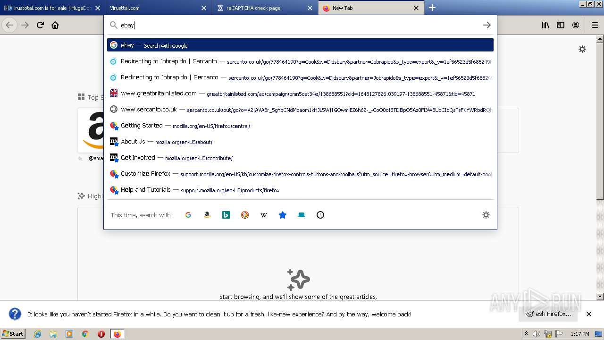Open Opera from the taskbar
Viewport: 604px width, 340px height.
[101, 334]
